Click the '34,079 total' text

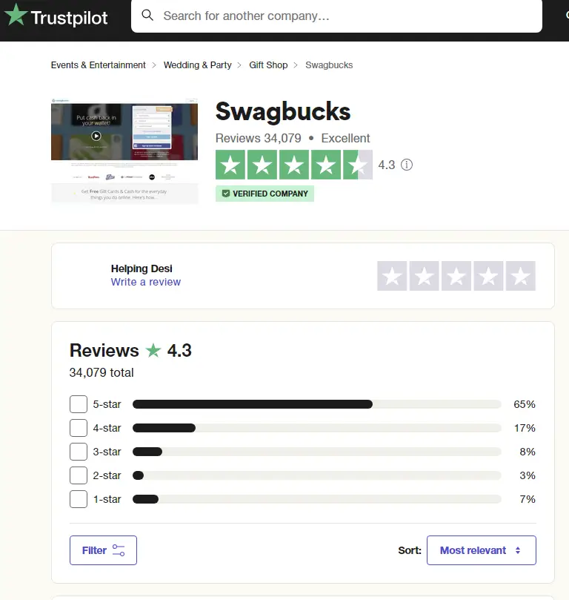pyautogui.click(x=102, y=372)
